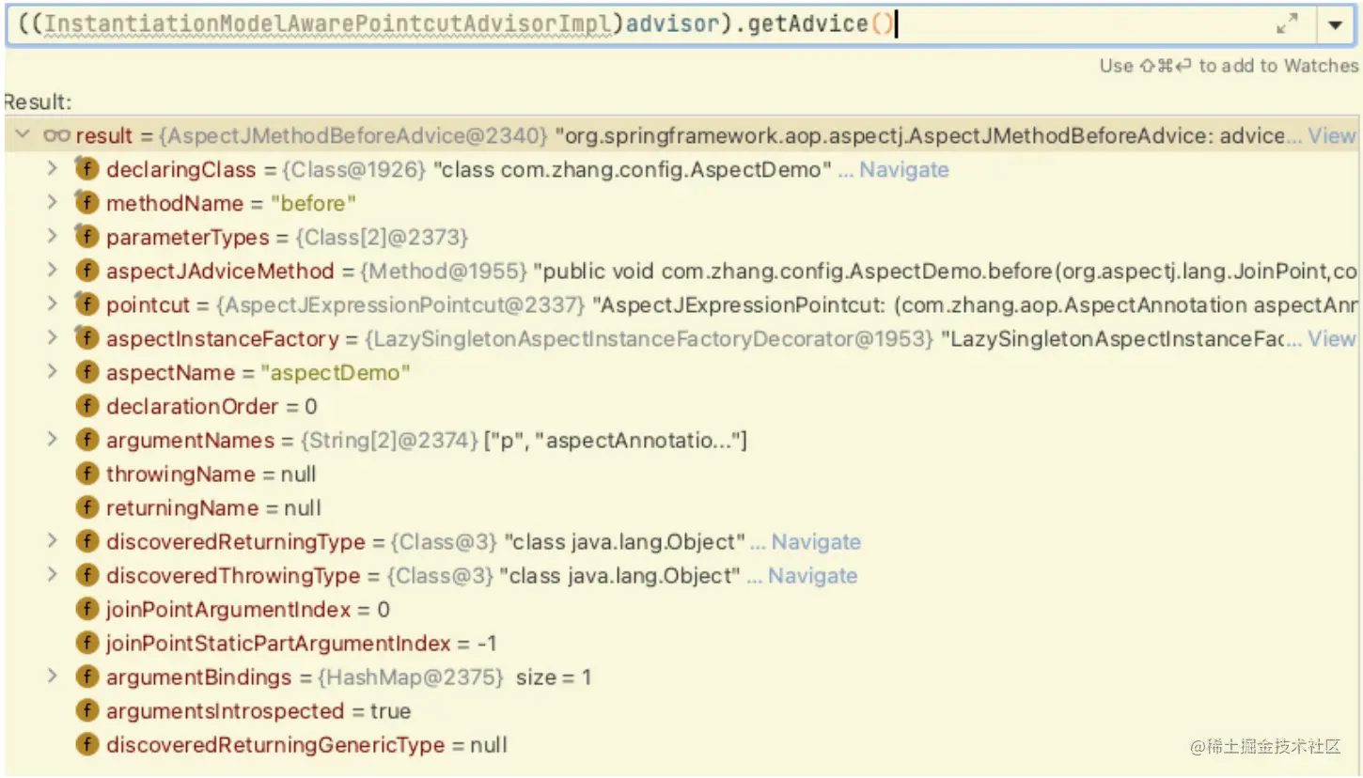
Task: Expand the discoveredThrowingType field
Action: click(x=53, y=575)
